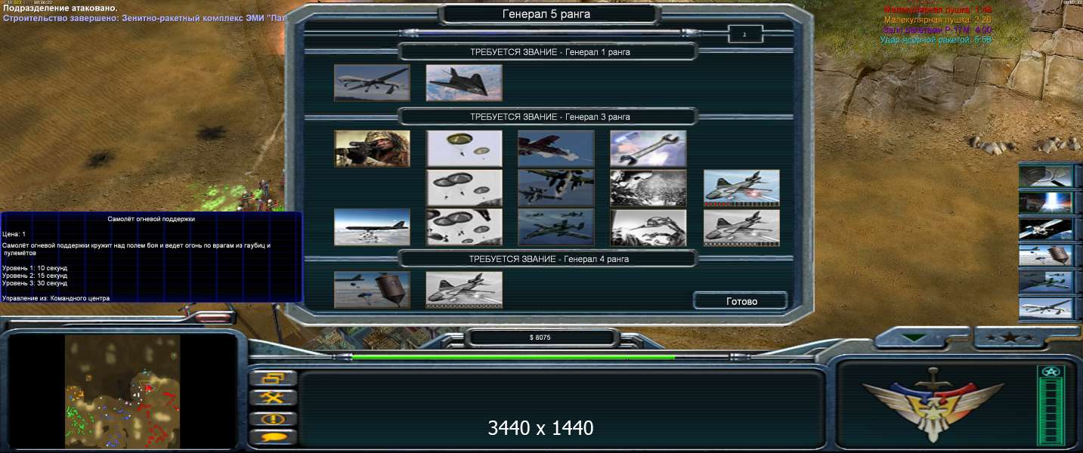Click the purple Р-17М salvo timer

(x=937, y=29)
